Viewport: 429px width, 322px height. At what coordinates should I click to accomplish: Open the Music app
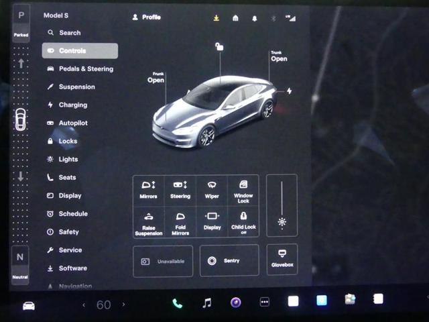[x=207, y=303]
